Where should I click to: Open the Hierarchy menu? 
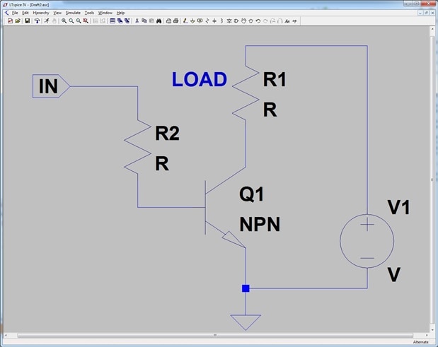(x=41, y=13)
